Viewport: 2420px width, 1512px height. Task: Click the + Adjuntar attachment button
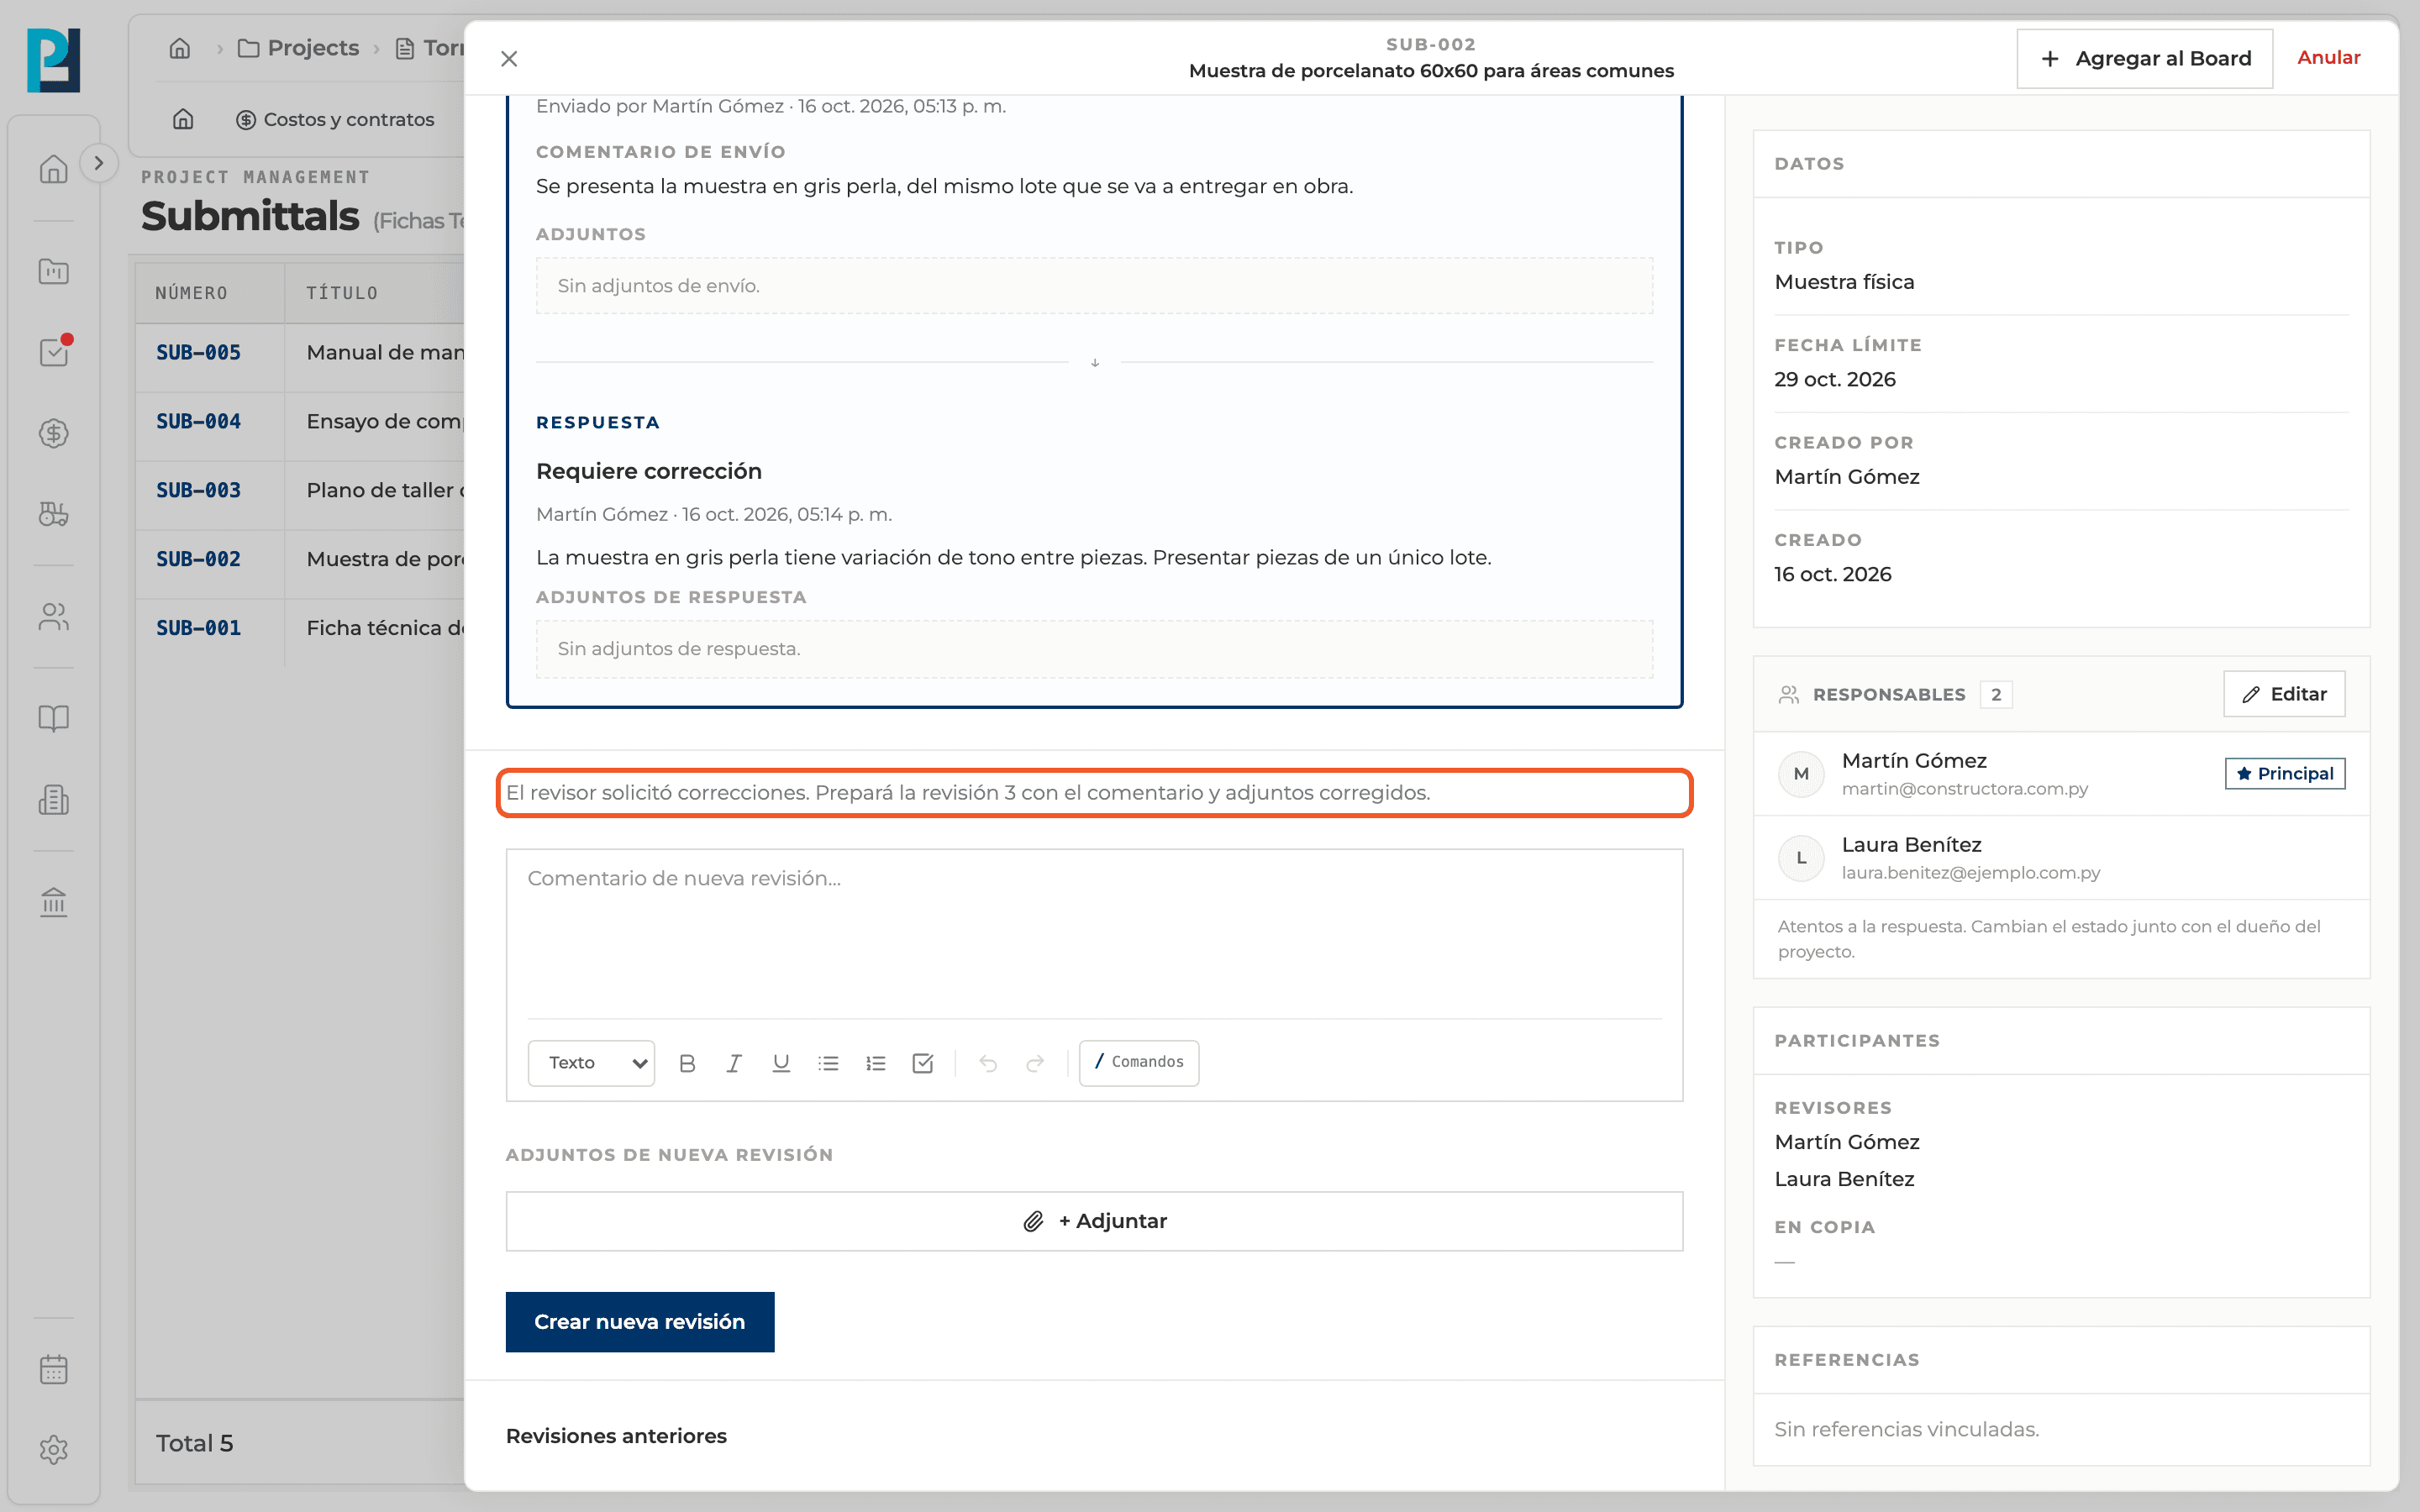(1094, 1221)
